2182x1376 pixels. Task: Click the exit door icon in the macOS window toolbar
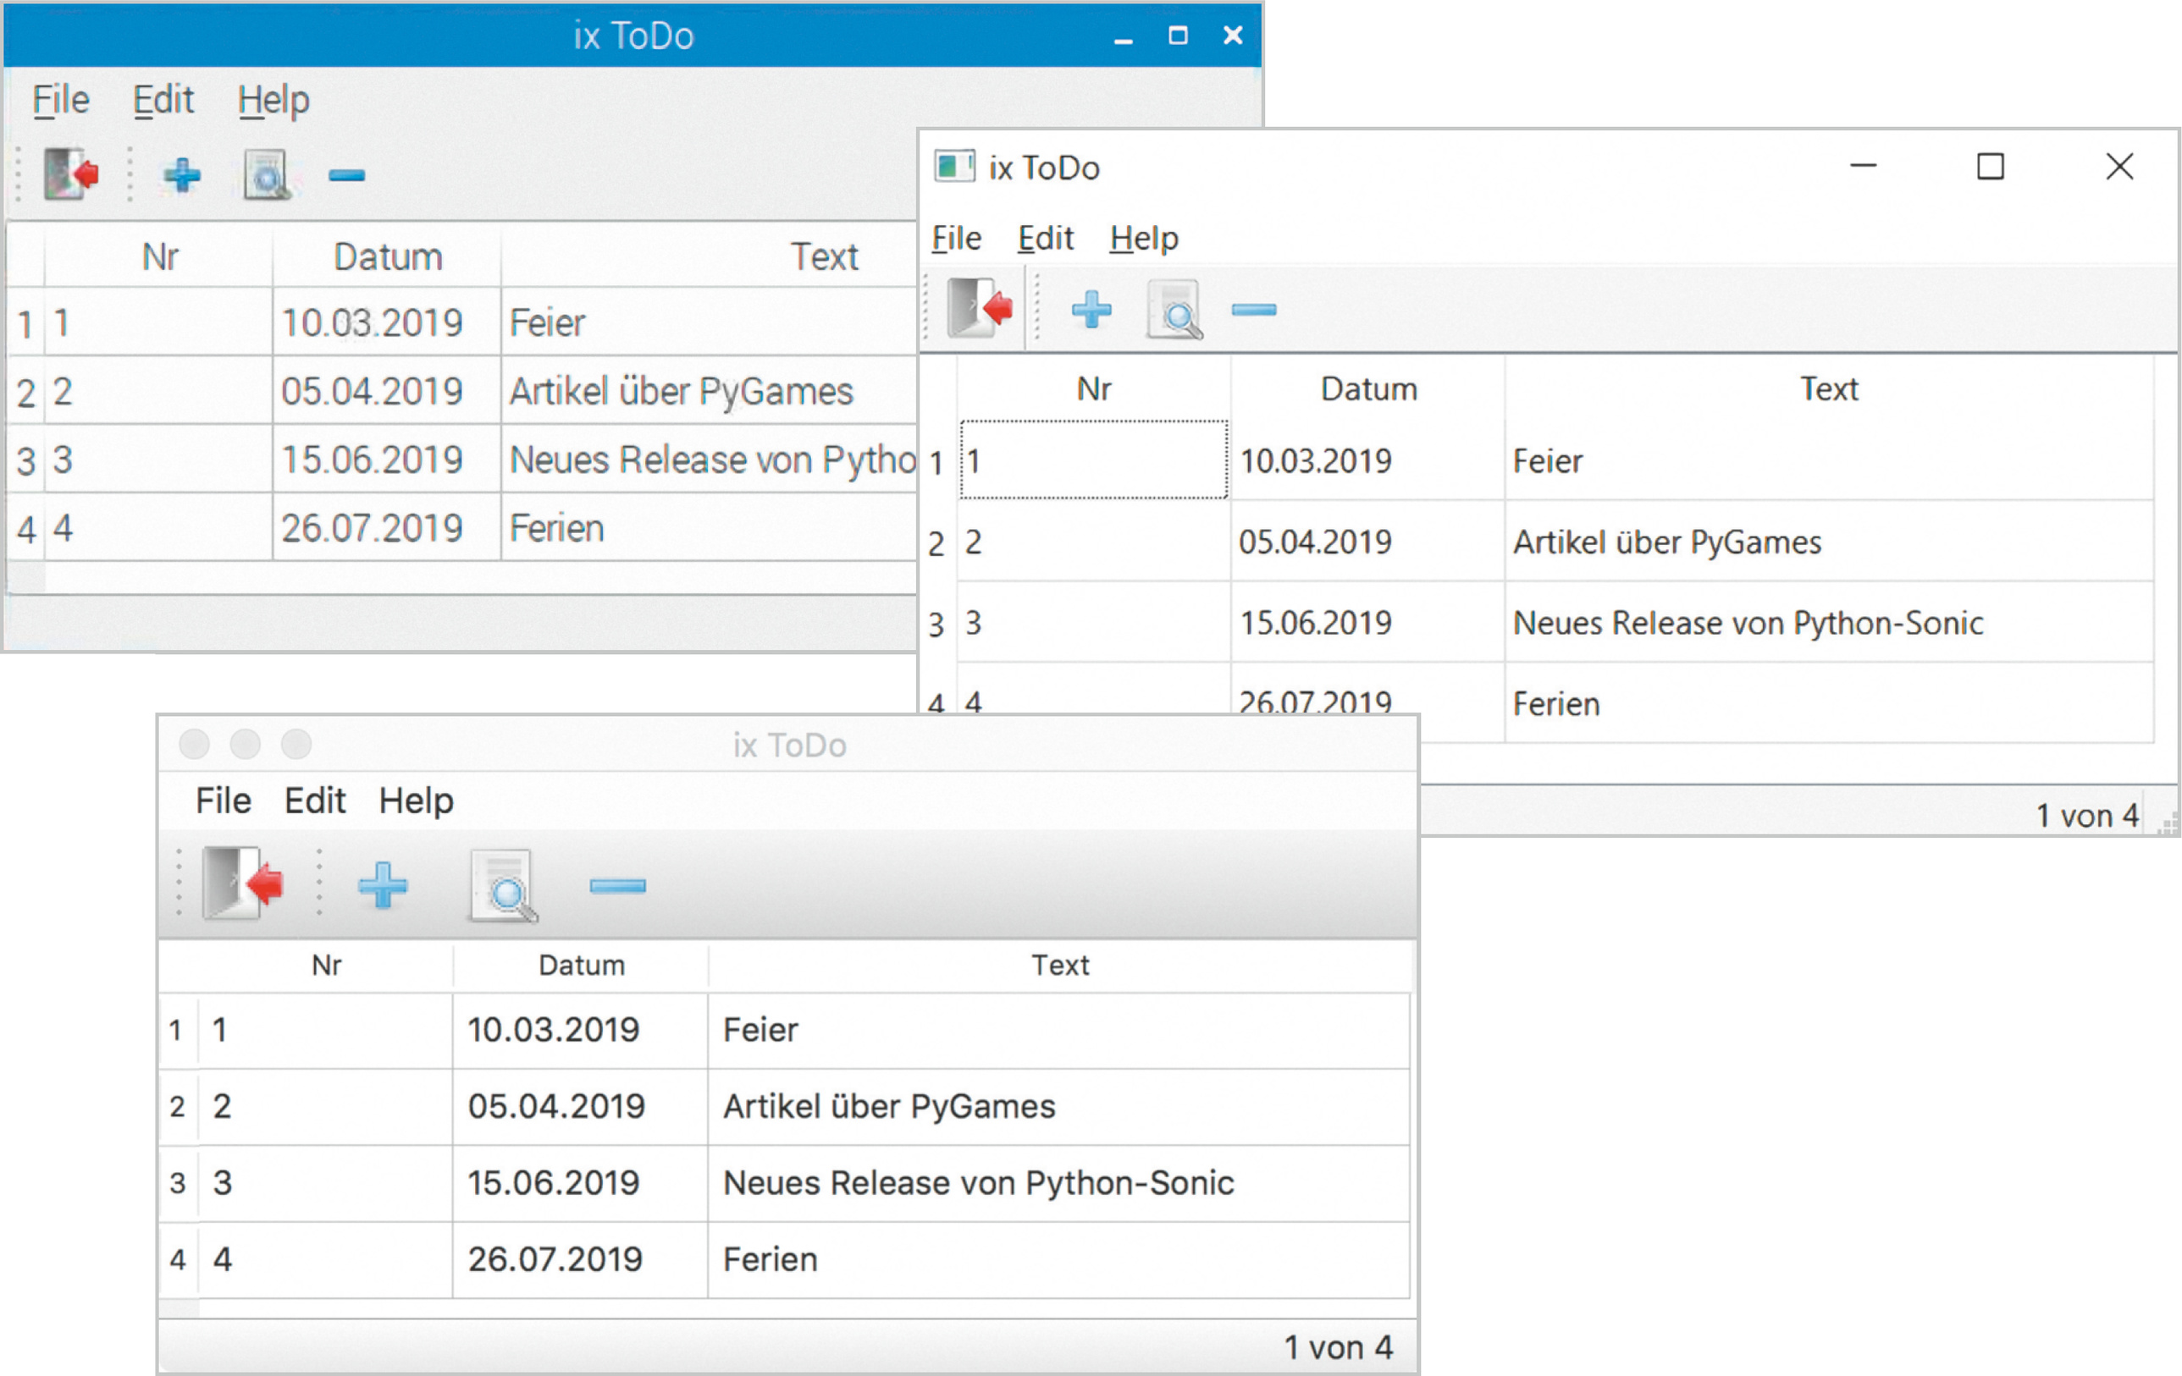[242, 883]
